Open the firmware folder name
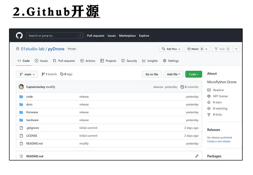Screen dimensions: 253x175 32,112
